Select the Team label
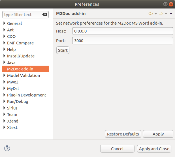Viewport: 175px width, 157px height. point(12,115)
